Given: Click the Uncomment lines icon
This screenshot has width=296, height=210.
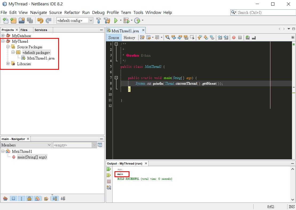Looking at the screenshot, I should (x=254, y=38).
